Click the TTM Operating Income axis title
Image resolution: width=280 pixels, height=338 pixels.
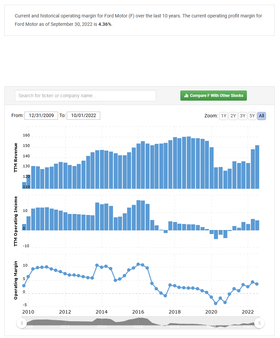click(15, 221)
